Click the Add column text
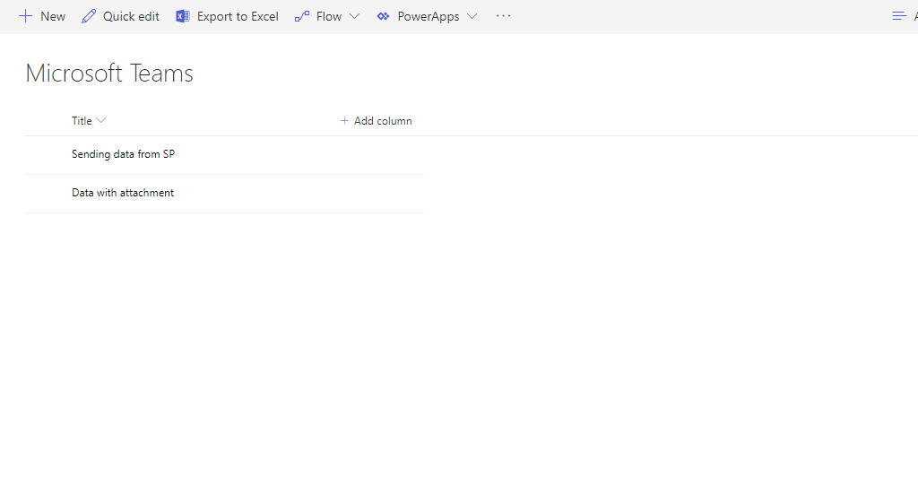This screenshot has height=503, width=918. (383, 120)
